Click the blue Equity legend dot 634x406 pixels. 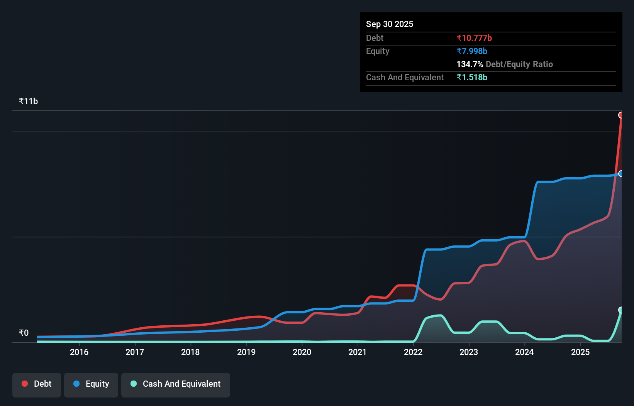pos(76,384)
